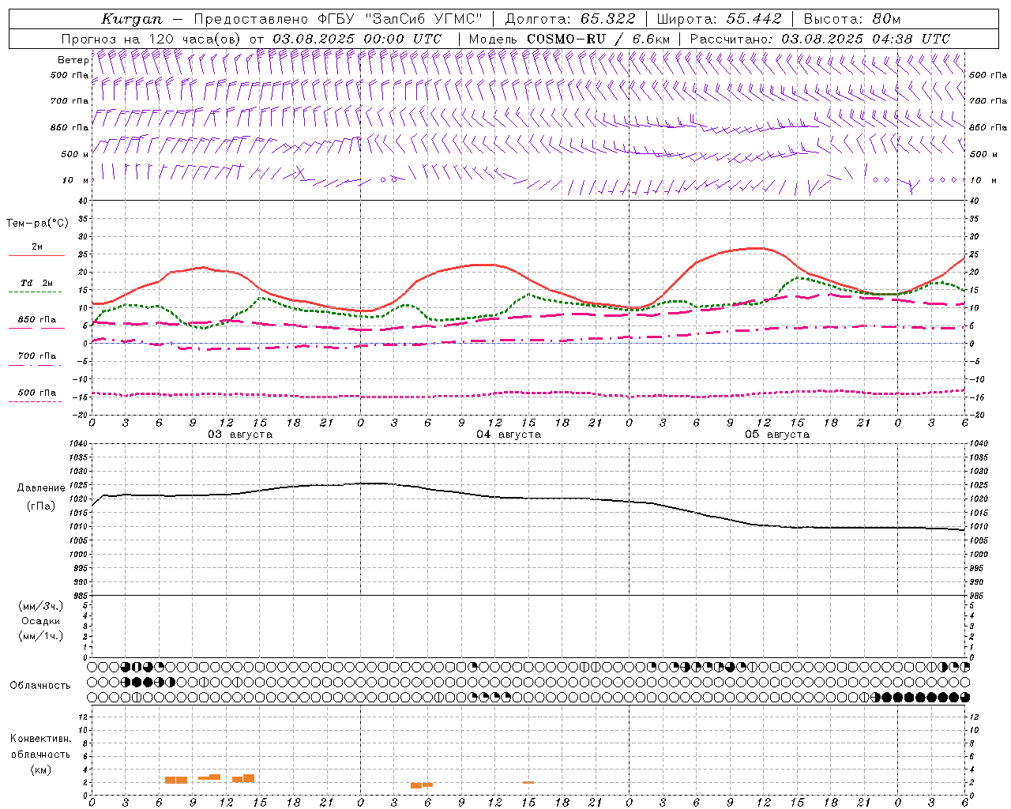
Task: Click the "(мм/3ч.)" precipitation unit label
Action: click(x=41, y=606)
